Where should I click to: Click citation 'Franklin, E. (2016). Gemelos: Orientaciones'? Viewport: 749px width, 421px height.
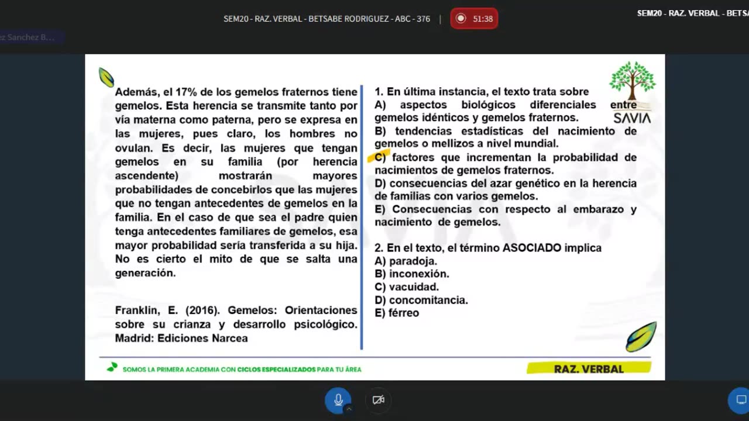236,310
